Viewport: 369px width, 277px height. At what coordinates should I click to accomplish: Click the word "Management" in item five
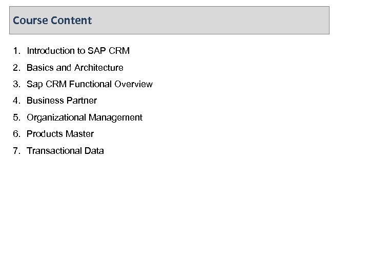pyautogui.click(x=115, y=117)
